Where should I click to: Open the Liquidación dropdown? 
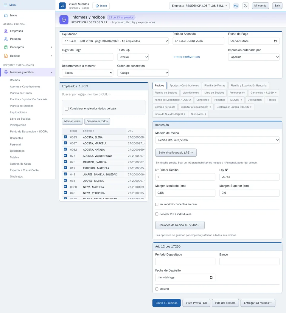click(115, 41)
